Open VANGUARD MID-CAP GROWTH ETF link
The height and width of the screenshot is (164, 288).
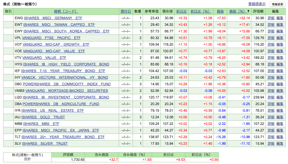[56, 44]
